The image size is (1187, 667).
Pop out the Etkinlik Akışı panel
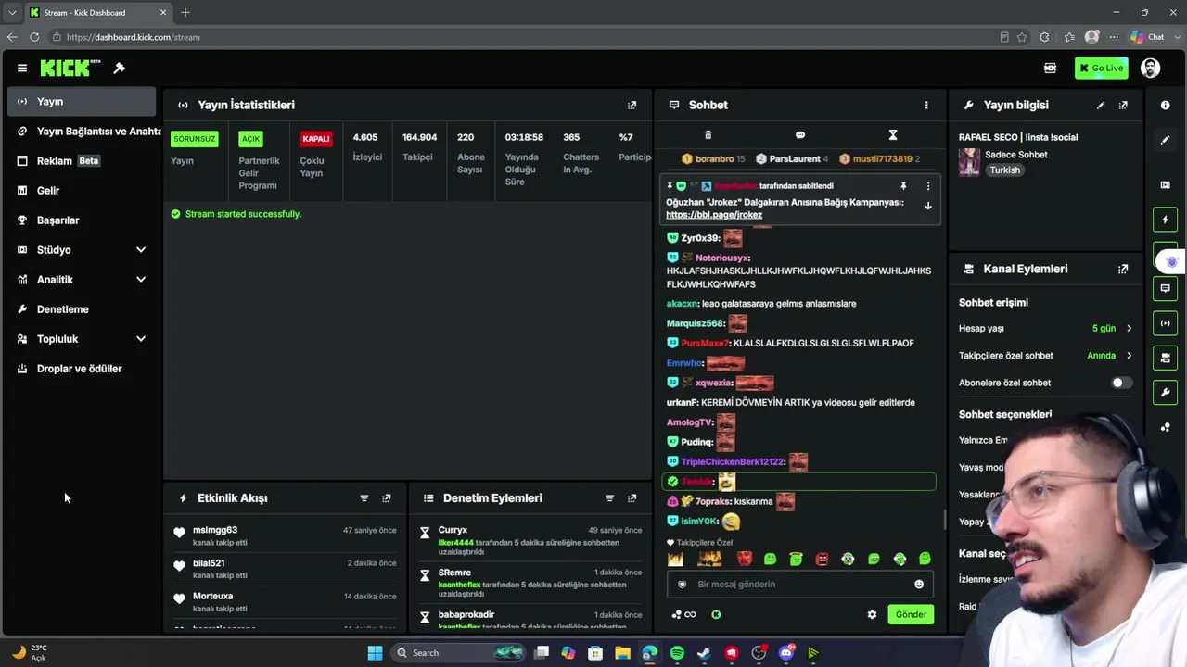pyautogui.click(x=387, y=498)
